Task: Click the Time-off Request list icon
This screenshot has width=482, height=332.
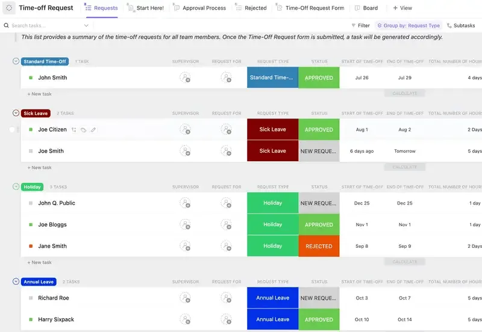Action: [x=9, y=8]
